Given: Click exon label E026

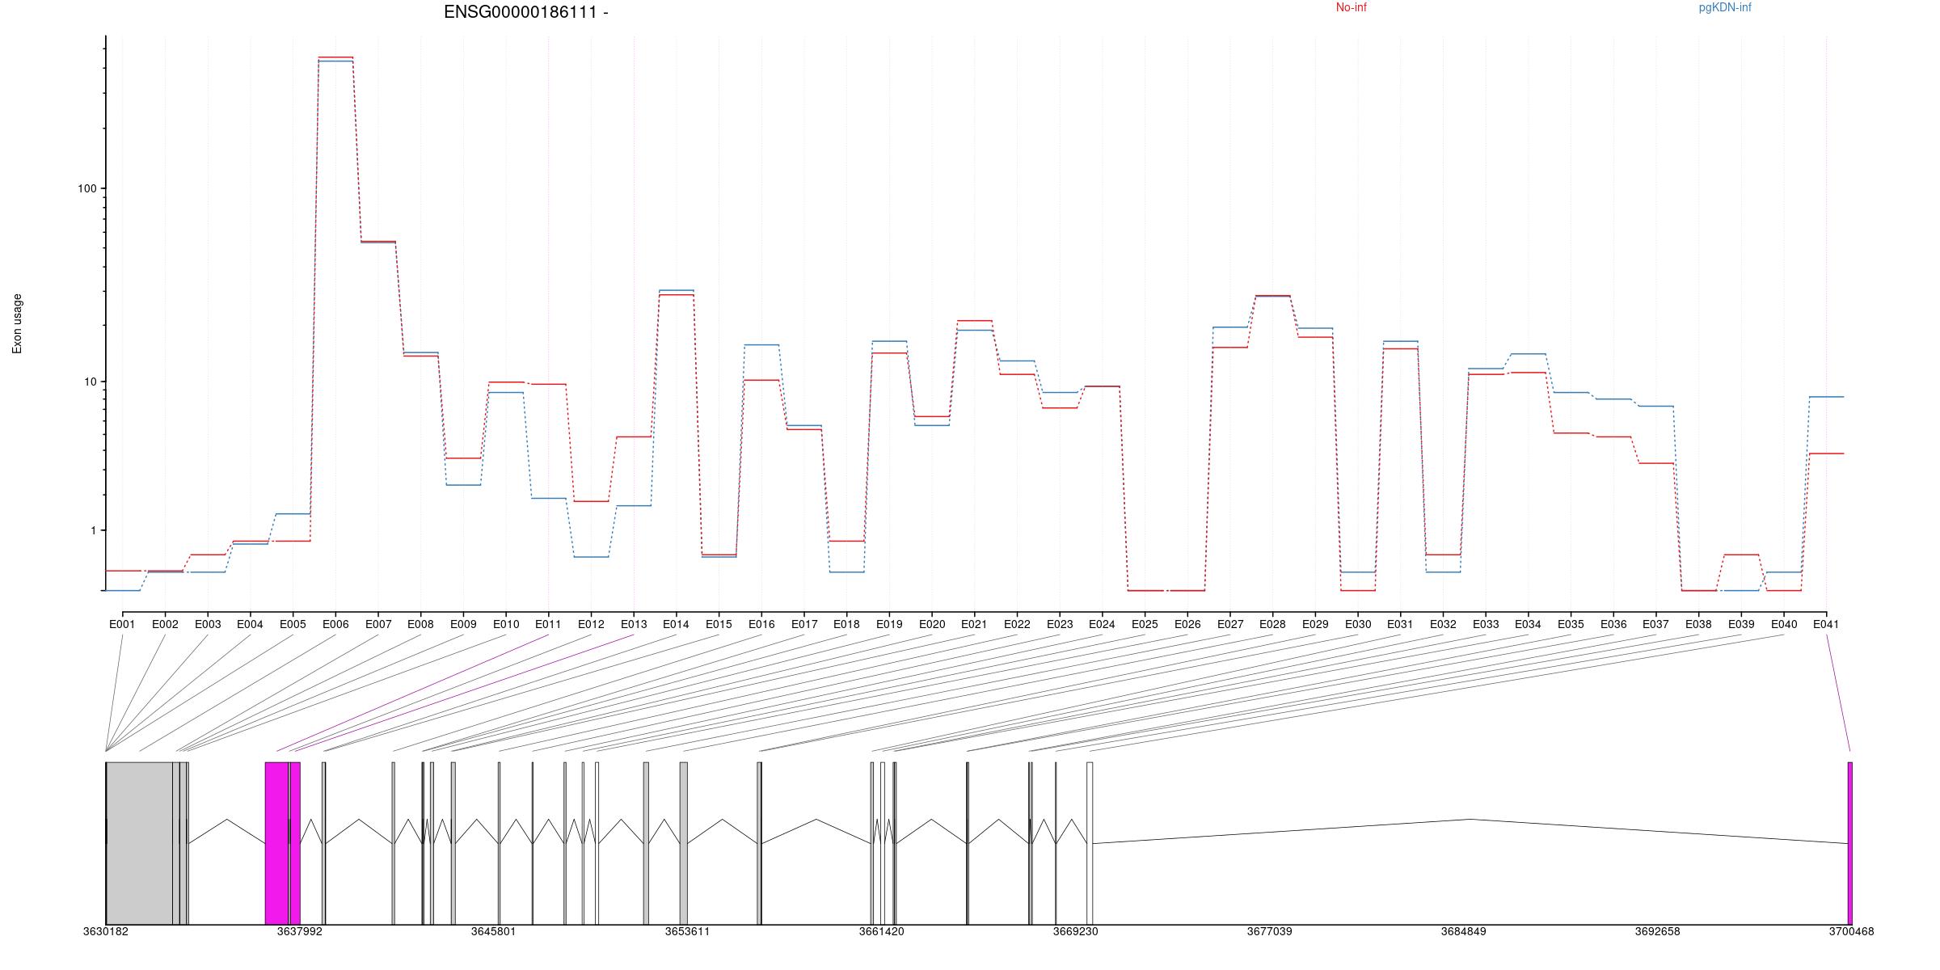Looking at the screenshot, I should pyautogui.click(x=1187, y=624).
